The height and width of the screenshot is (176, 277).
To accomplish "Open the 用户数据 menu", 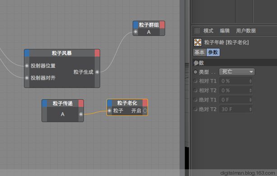I will point(246,31).
